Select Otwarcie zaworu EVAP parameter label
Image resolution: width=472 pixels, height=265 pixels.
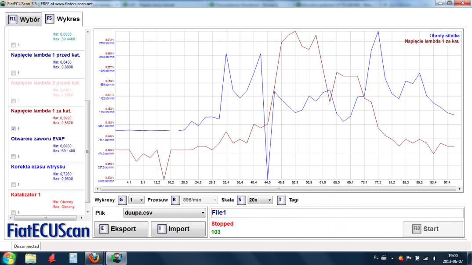(x=38, y=139)
